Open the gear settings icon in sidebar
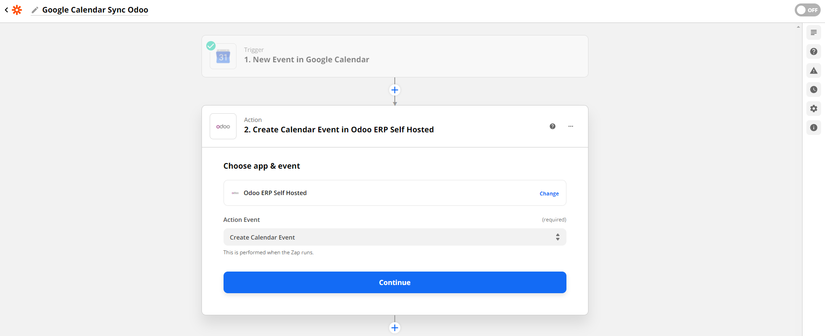Viewport: 825px width, 336px height. pyautogui.click(x=814, y=109)
